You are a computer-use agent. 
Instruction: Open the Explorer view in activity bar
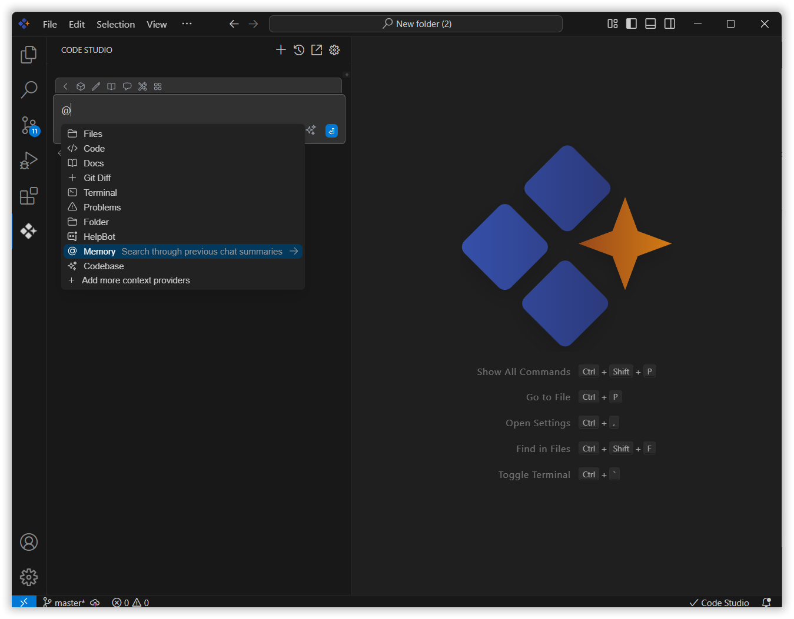29,54
